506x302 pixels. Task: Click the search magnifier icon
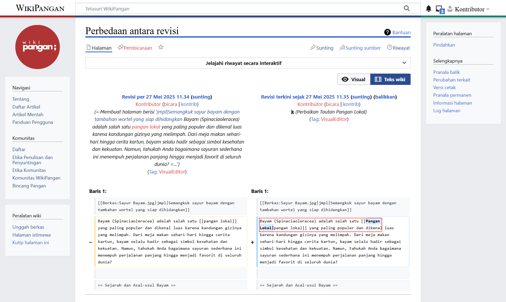click(407, 8)
